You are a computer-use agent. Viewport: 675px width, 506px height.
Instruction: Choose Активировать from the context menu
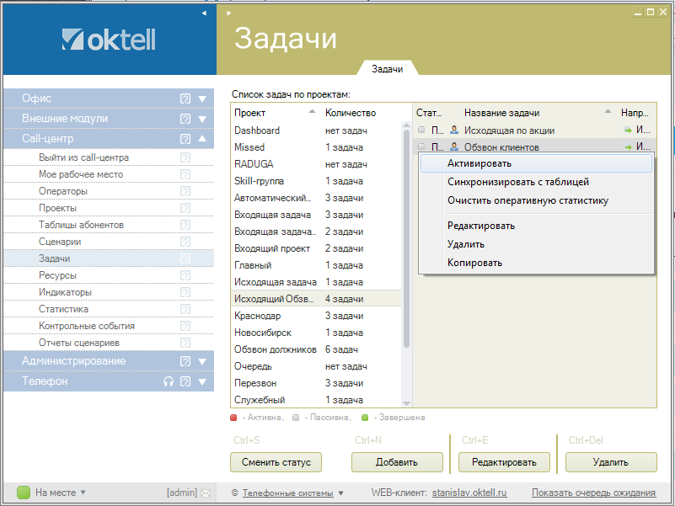(479, 163)
